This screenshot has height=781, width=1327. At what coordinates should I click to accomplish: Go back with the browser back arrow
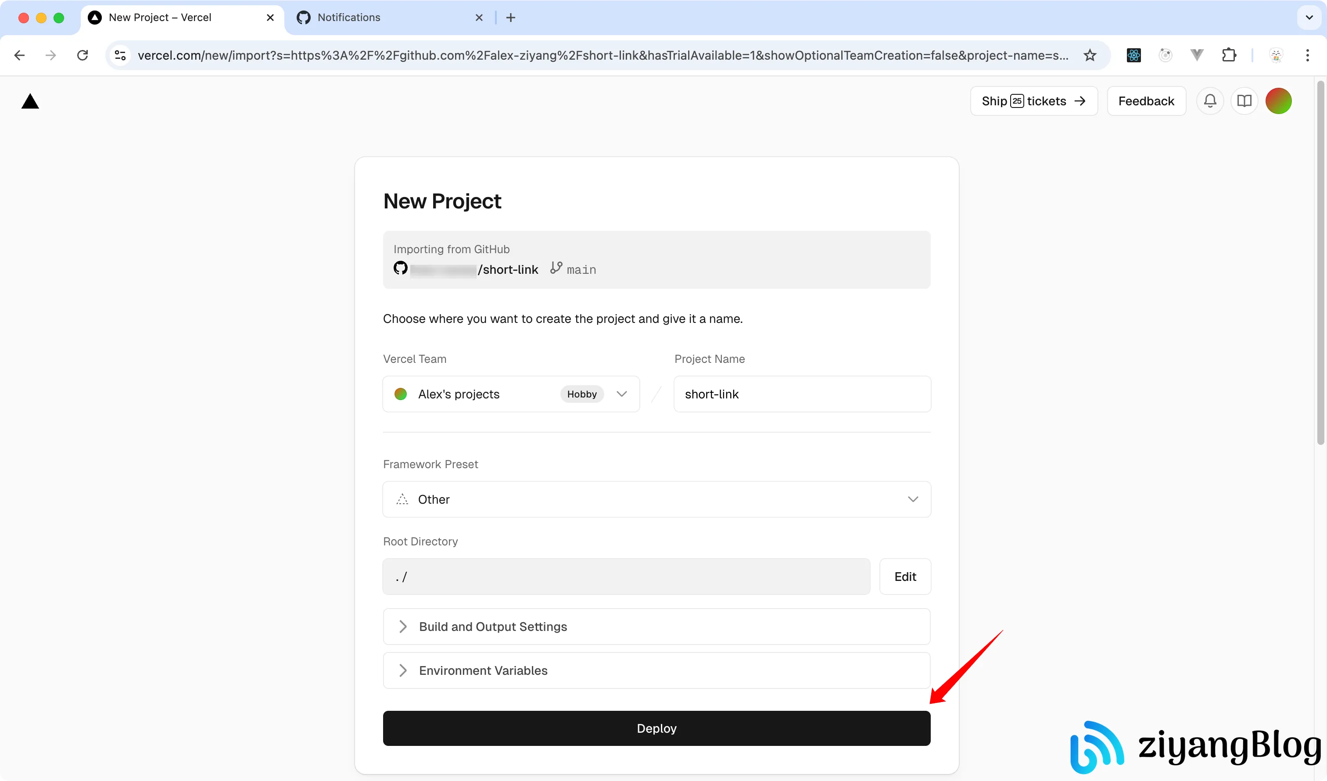tap(19, 55)
